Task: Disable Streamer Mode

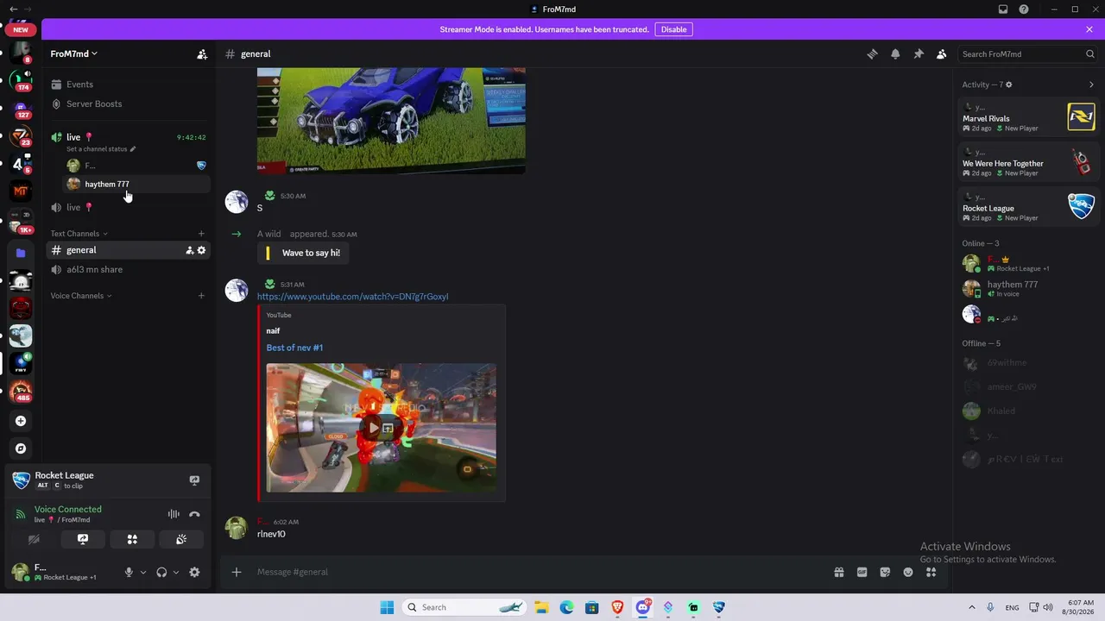Action: click(673, 29)
